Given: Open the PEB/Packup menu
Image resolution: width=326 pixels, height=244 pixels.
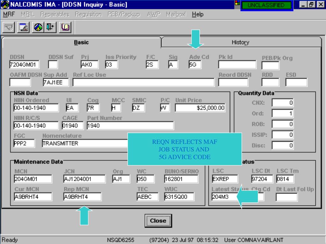Looking at the screenshot, I should [124, 14].
